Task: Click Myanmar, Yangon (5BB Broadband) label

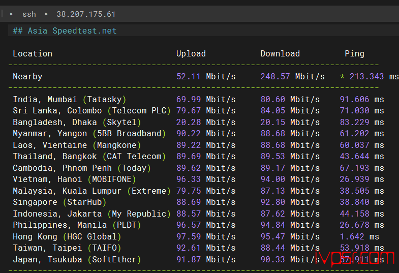Action: [89, 134]
